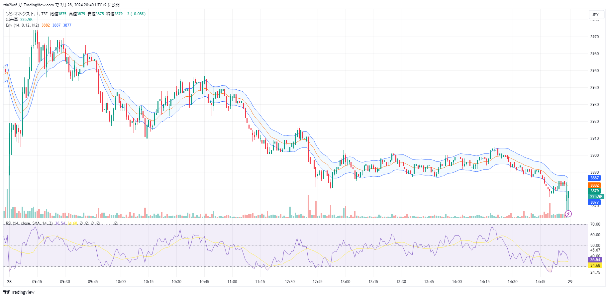Click the ソシオネクスト symbol title
Image resolution: width=609 pixels, height=298 pixels.
click(x=20, y=14)
